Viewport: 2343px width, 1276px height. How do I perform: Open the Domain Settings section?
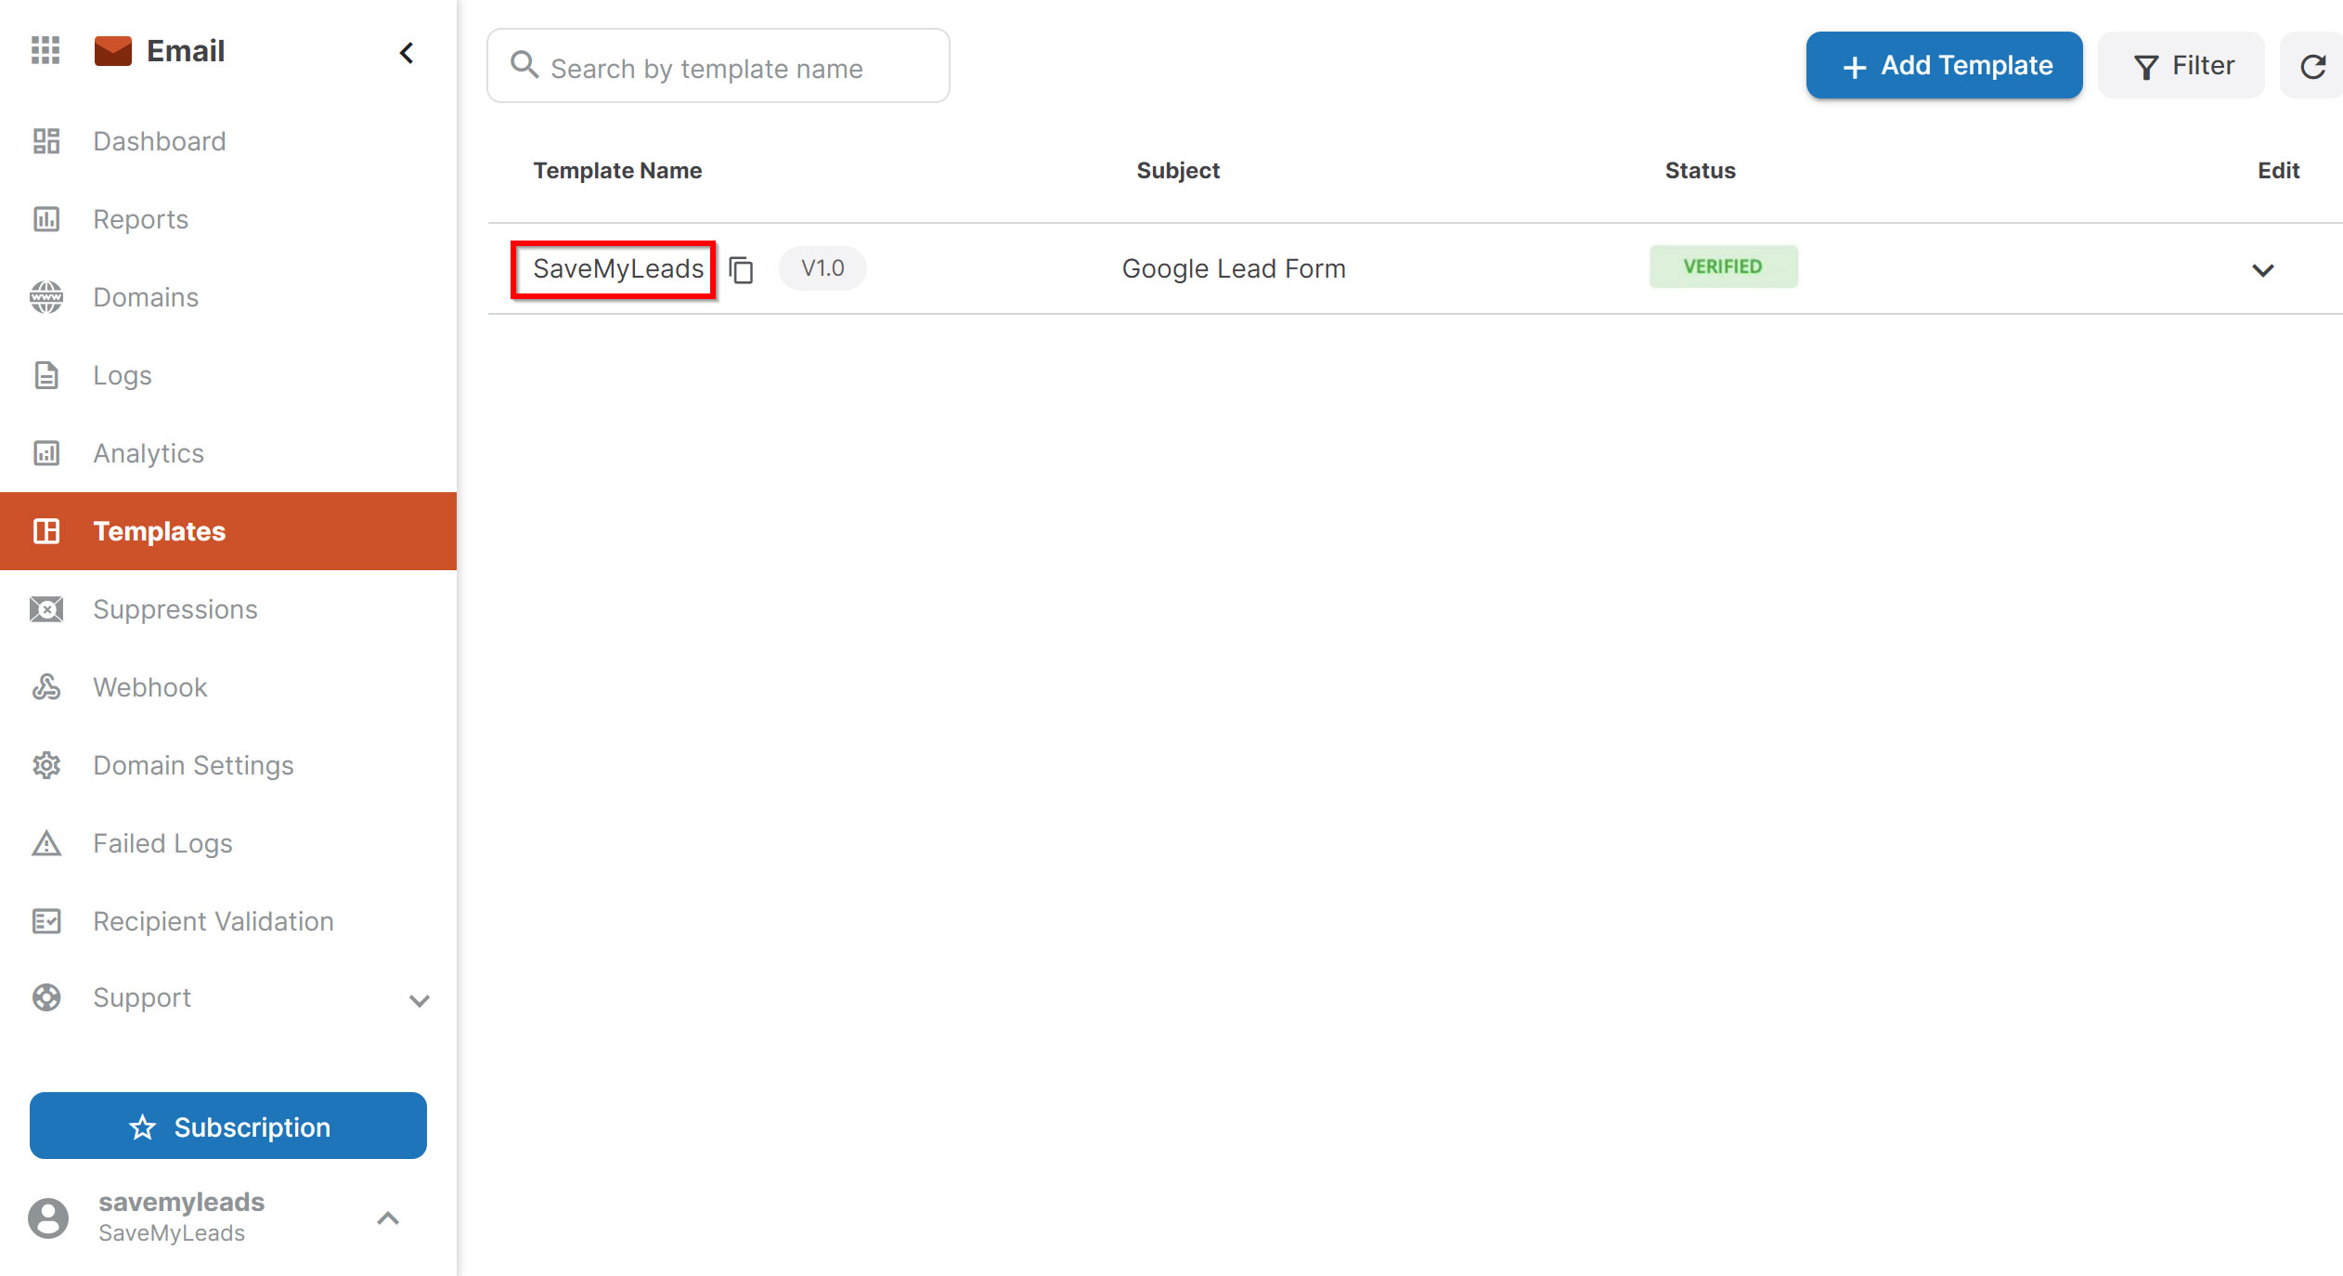[193, 765]
